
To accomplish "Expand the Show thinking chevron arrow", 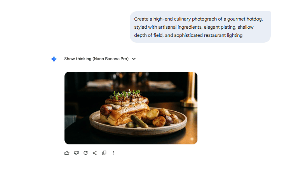I will tap(134, 59).
